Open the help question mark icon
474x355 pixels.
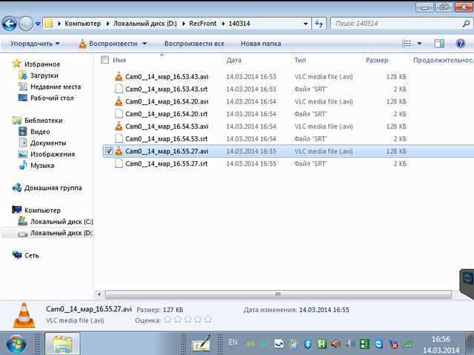(x=461, y=44)
